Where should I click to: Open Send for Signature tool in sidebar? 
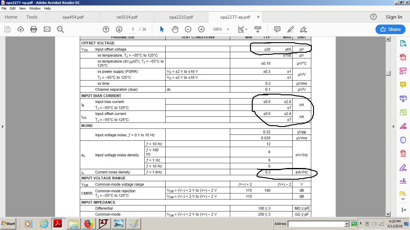point(403,181)
